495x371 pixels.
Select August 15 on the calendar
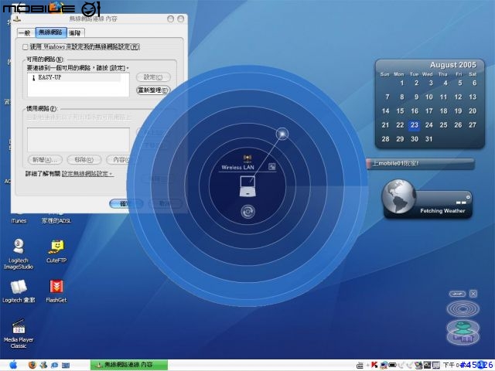(x=400, y=111)
